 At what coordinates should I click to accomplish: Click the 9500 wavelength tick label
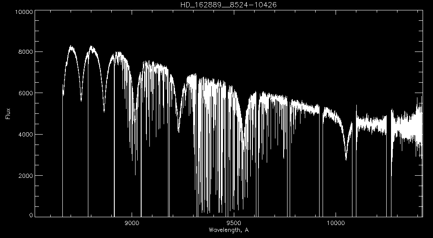(234, 223)
